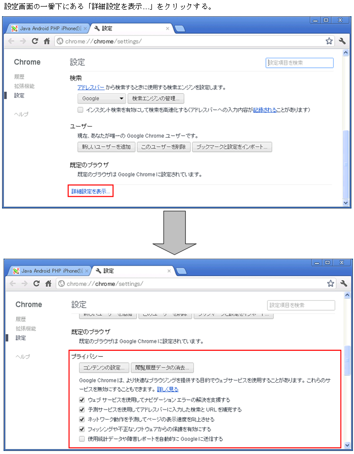
Task: Select 設定 in bottom window sidebar
Action: [x=21, y=338]
